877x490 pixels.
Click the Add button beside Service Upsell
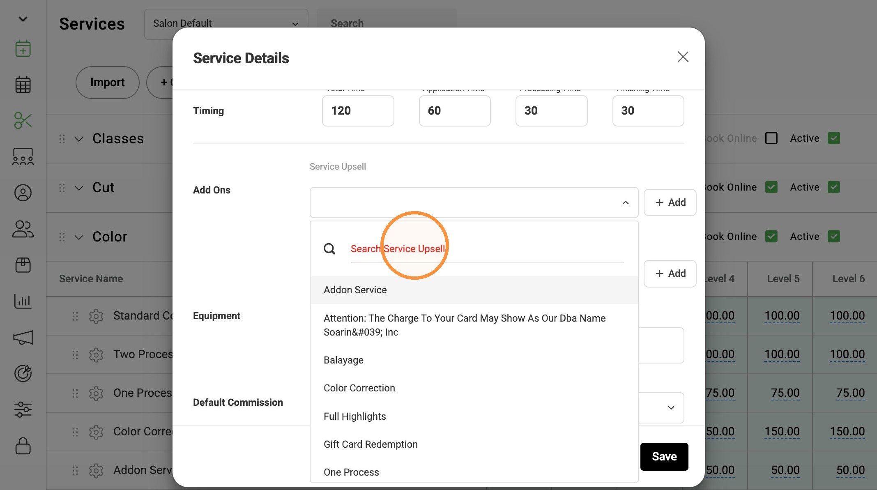670,202
